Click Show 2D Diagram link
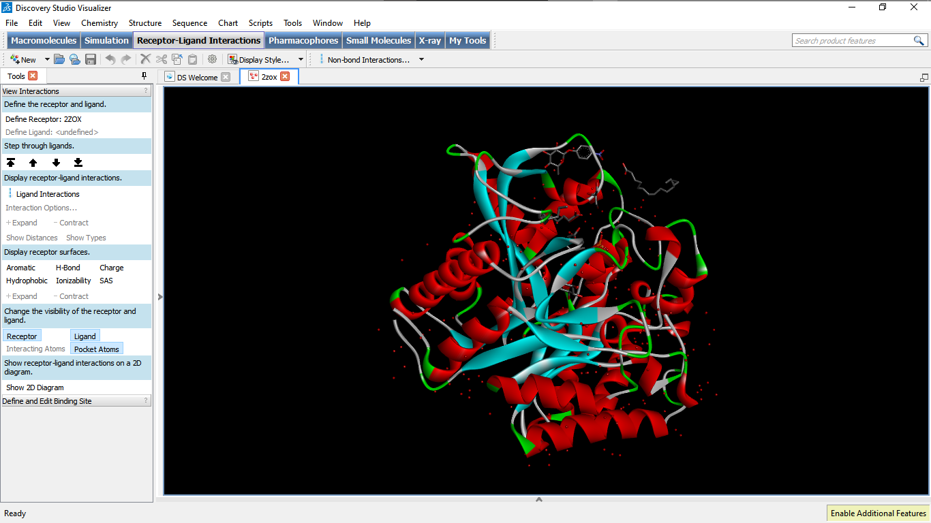The image size is (931, 523). (35, 387)
